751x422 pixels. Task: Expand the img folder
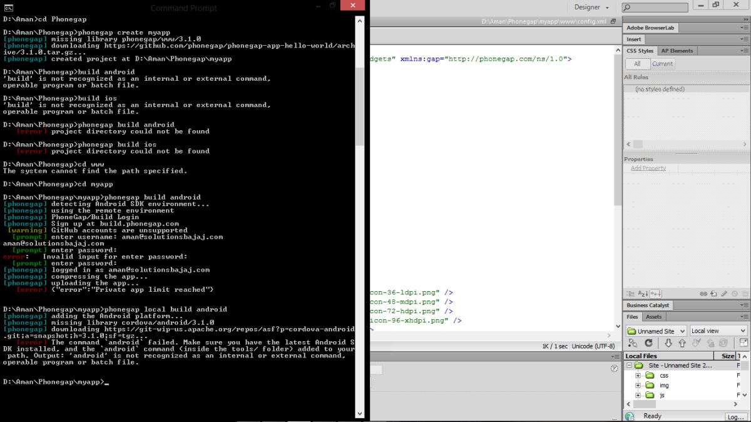[638, 385]
